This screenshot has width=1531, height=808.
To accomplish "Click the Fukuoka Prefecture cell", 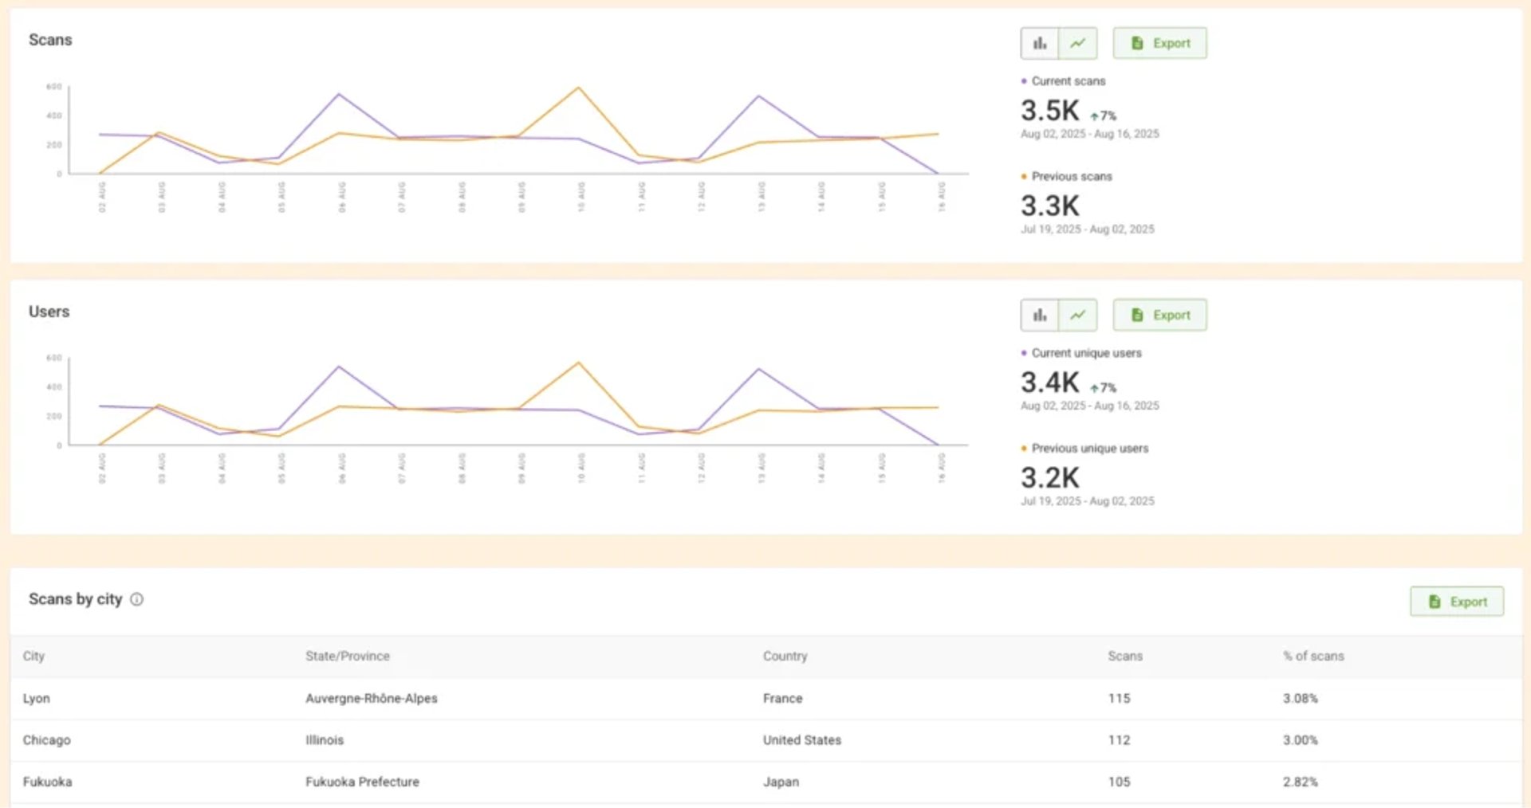I will (x=362, y=782).
